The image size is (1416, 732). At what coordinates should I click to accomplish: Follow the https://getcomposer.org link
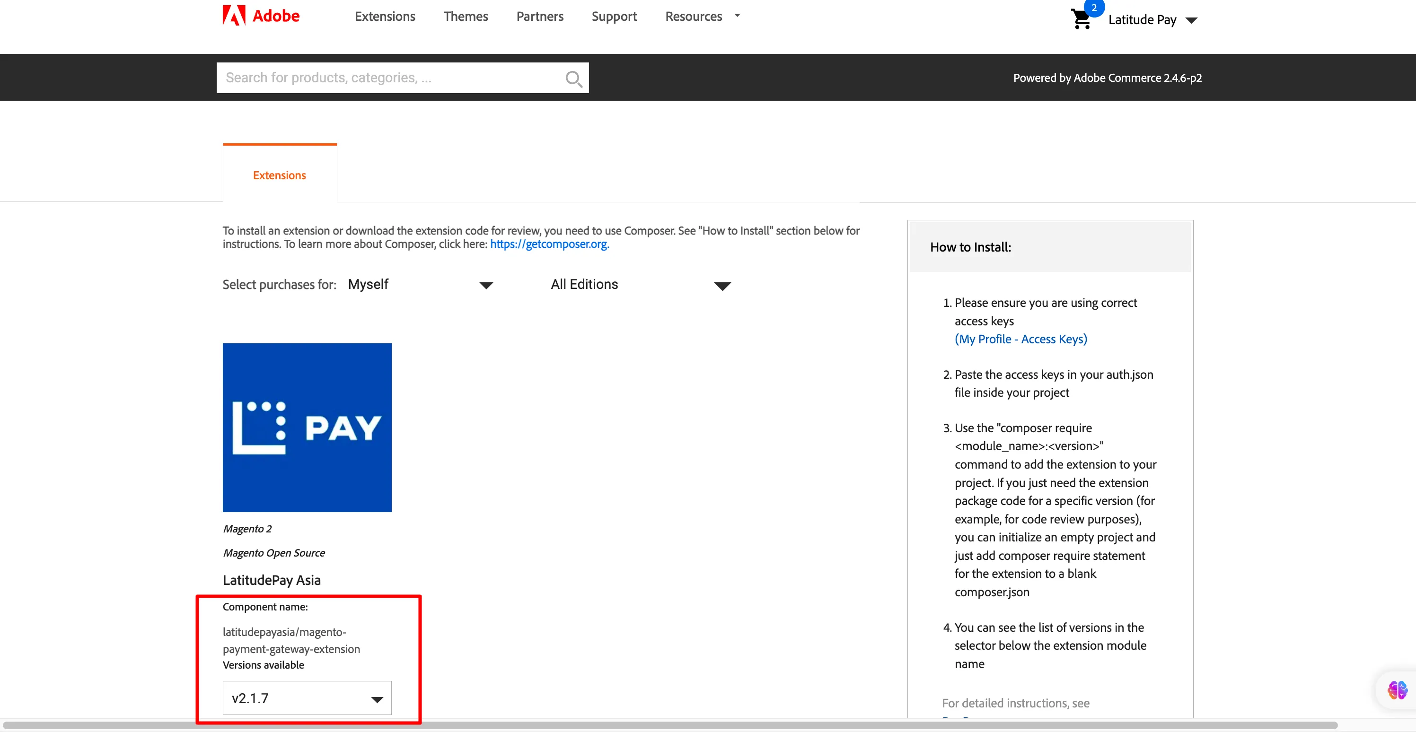click(550, 244)
